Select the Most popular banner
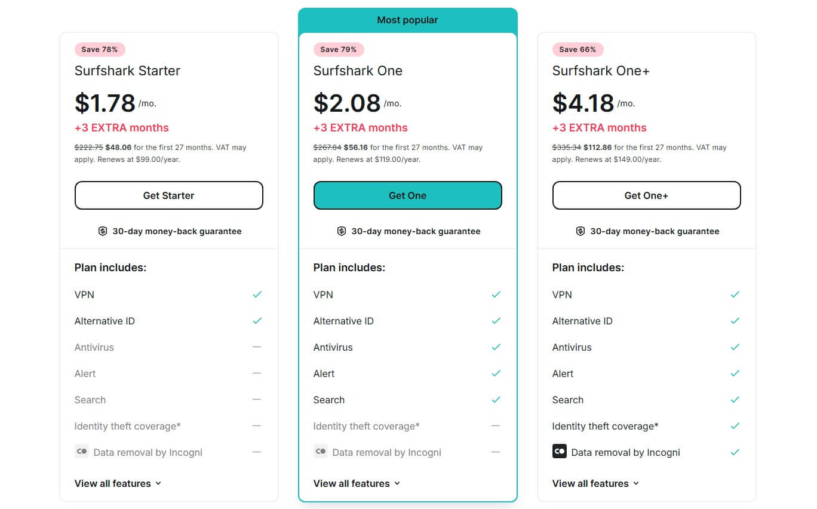This screenshot has height=509, width=817. [x=408, y=20]
